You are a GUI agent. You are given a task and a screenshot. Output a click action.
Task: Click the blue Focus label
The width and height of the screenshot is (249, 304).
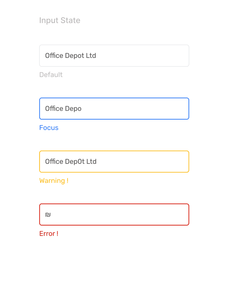click(49, 127)
